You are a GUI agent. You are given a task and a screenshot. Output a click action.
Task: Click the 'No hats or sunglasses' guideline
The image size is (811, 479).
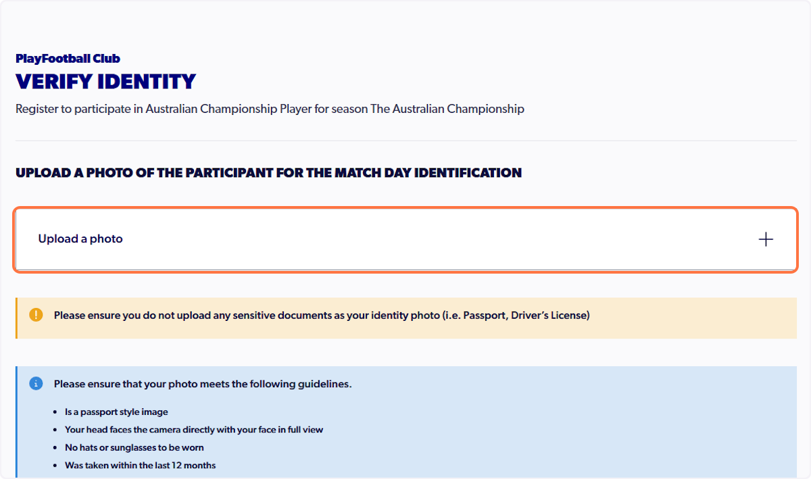[134, 447]
